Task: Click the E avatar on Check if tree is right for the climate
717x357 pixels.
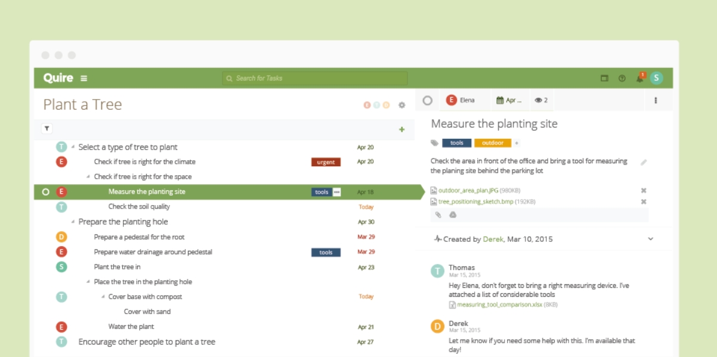Action: [x=61, y=162]
